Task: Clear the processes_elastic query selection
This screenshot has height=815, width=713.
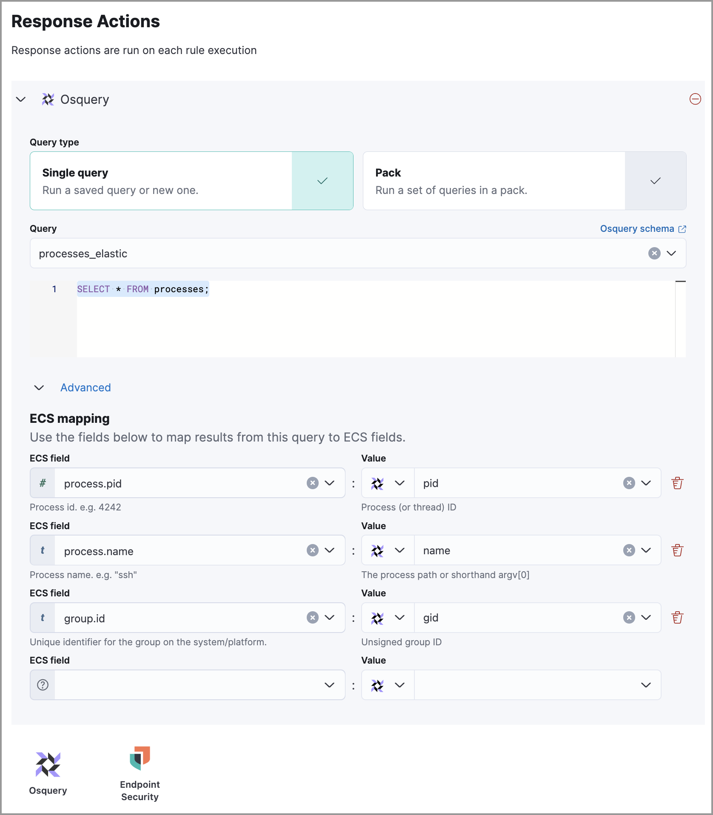Action: click(654, 253)
